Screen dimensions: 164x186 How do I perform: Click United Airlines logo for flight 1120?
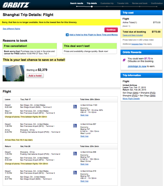75,107
